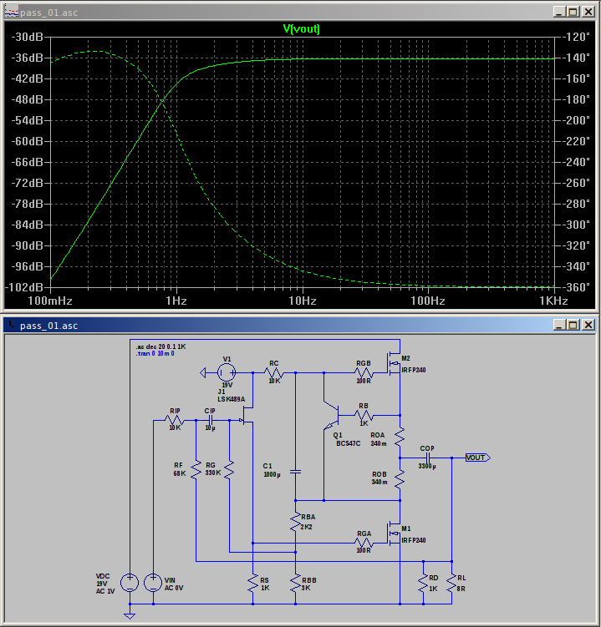Click the ground arrow left of V1
The width and height of the screenshot is (601, 627).
point(203,372)
